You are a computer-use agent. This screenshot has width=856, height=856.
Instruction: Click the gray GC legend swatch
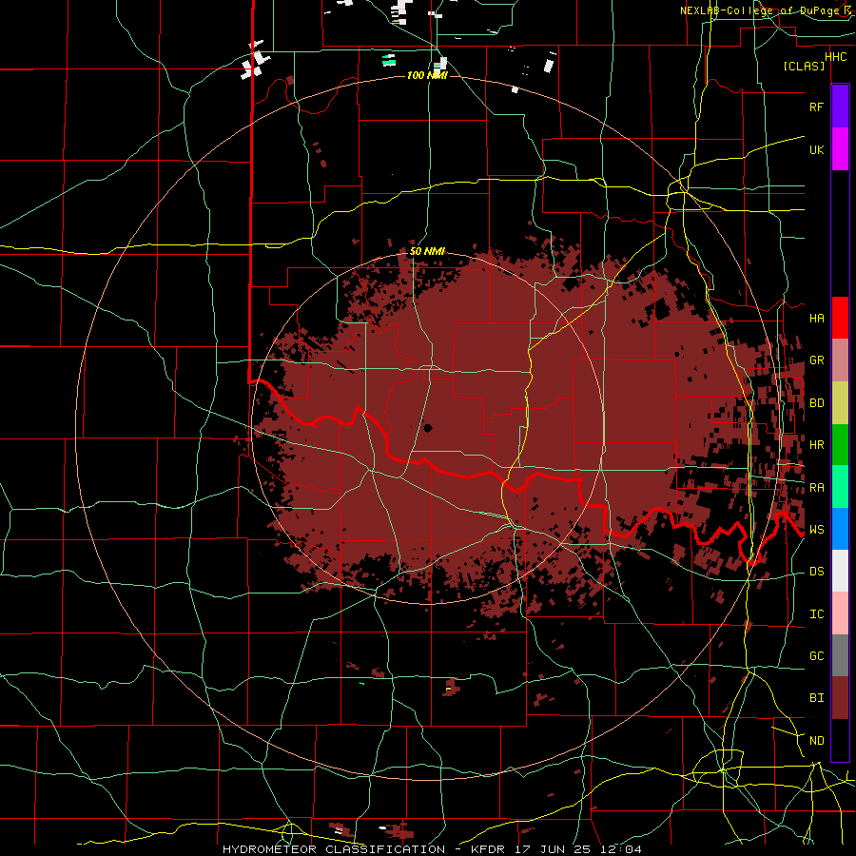click(840, 655)
